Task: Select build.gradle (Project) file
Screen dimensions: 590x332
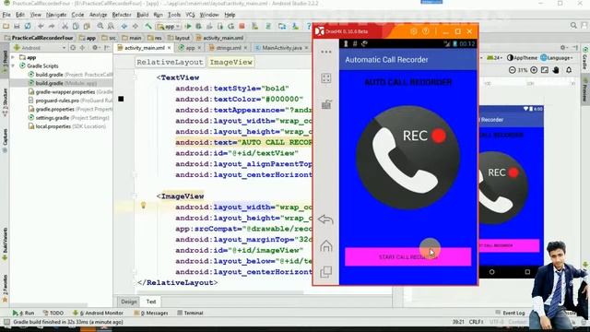Action: (70, 75)
